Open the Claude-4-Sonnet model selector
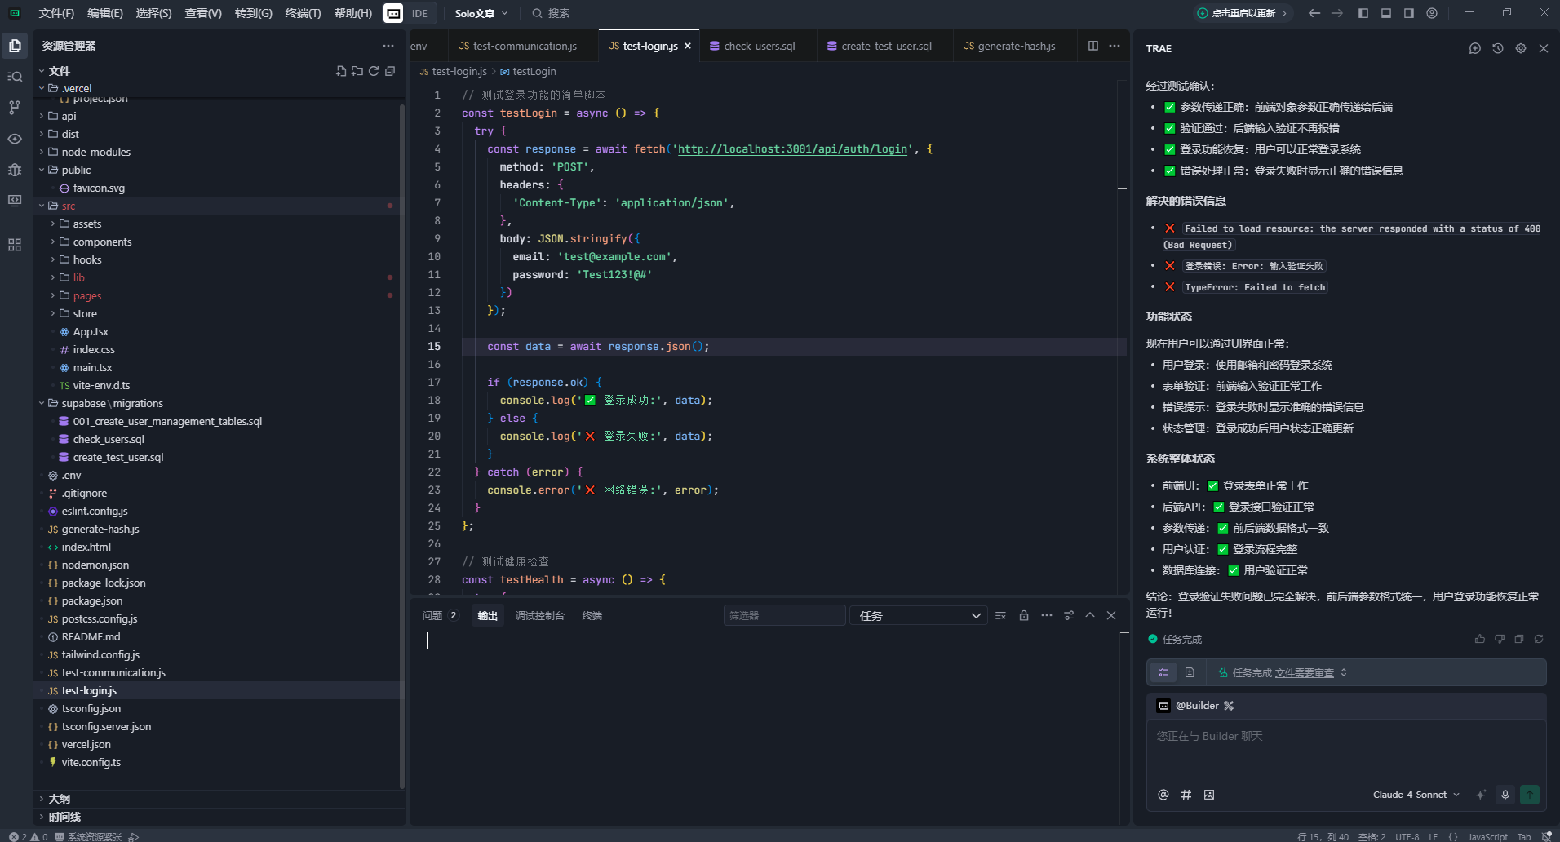The height and width of the screenshot is (842, 1560). (x=1416, y=795)
